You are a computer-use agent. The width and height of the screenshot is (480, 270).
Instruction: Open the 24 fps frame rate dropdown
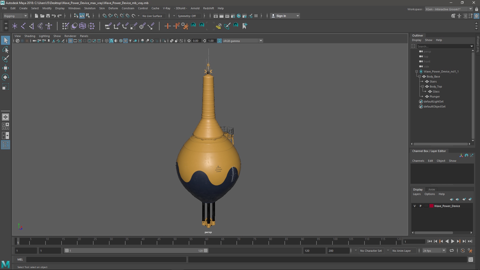coord(434,250)
